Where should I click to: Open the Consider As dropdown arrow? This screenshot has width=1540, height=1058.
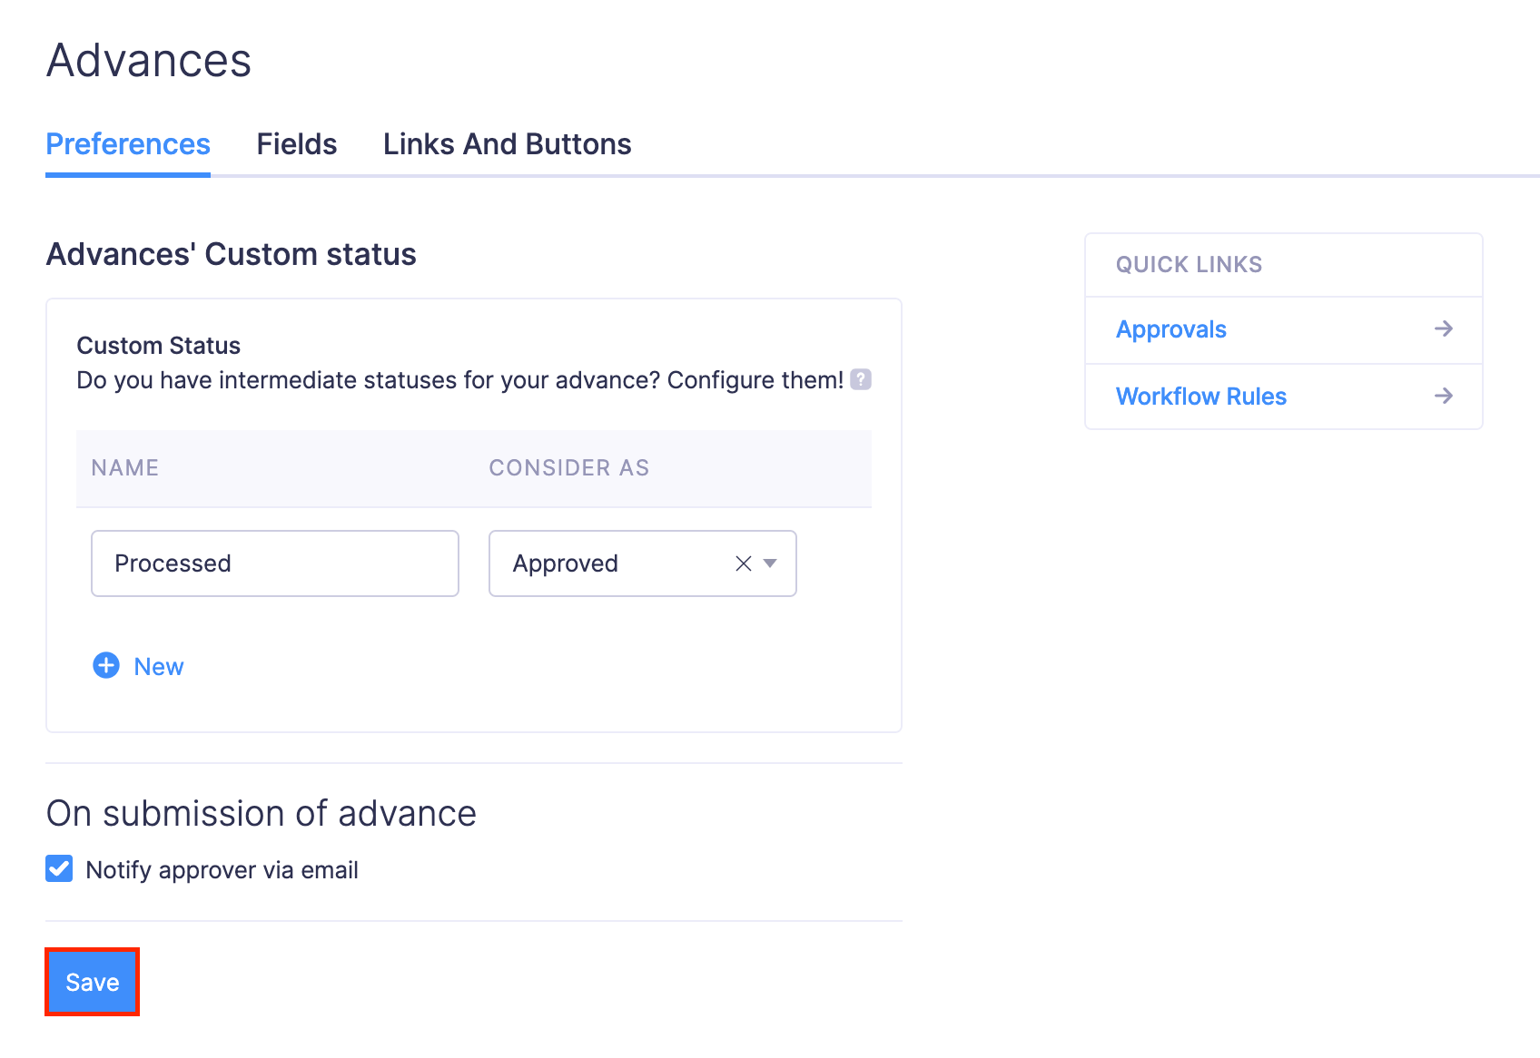(x=770, y=563)
